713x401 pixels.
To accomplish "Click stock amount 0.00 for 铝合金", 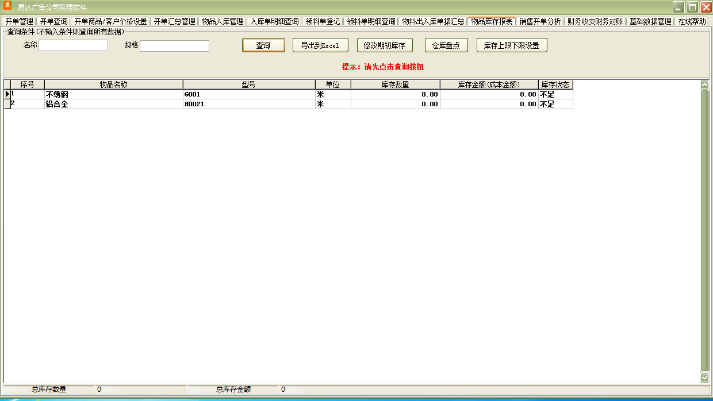I will [x=489, y=104].
